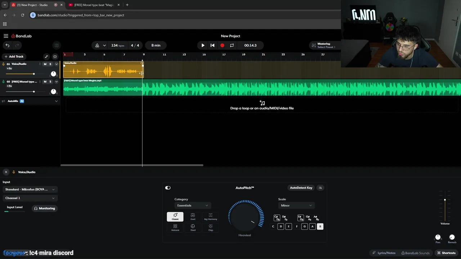Toggle the B note key
This screenshot has height=259, width=461.
(320, 226)
